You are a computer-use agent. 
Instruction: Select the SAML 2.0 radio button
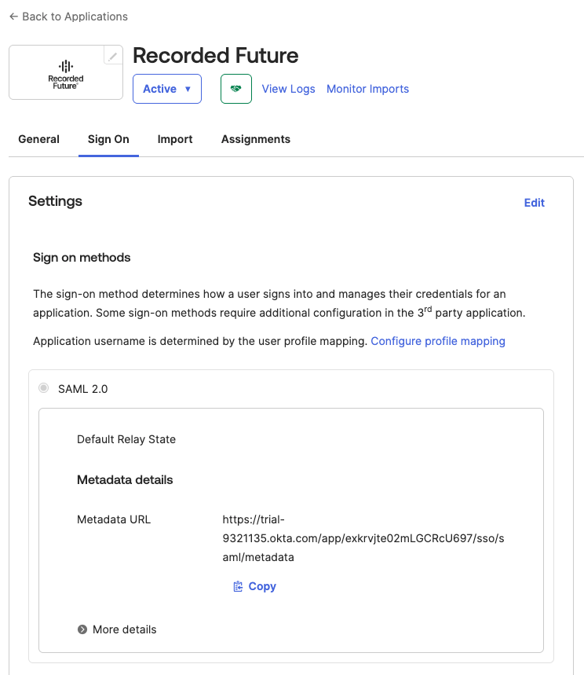point(44,388)
